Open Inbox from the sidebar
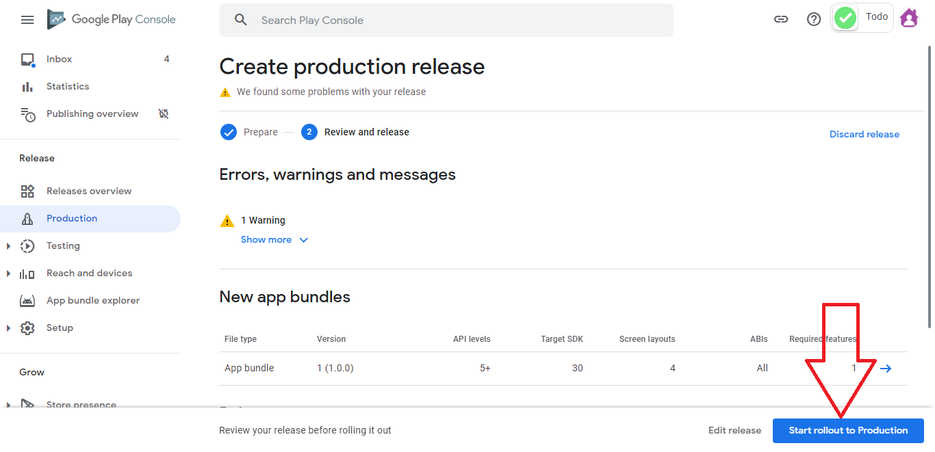935x452 pixels. pos(59,59)
